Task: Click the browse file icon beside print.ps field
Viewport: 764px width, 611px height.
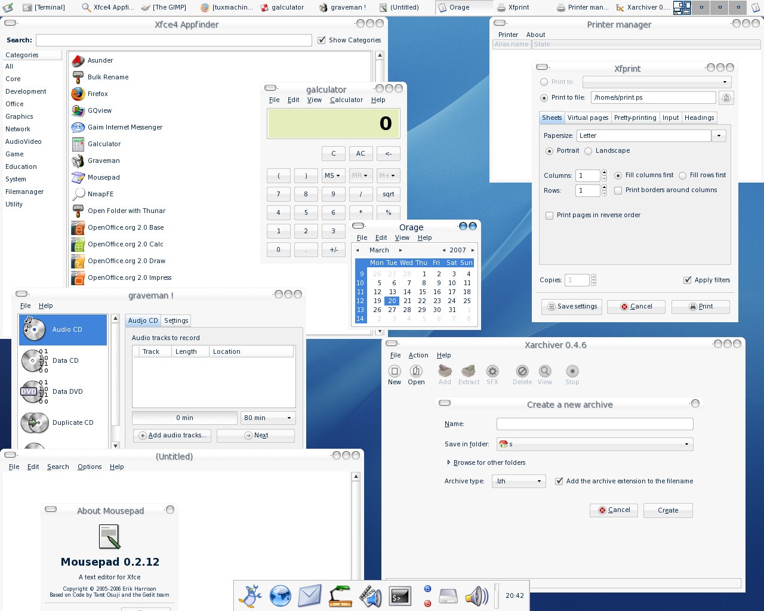Action: click(x=726, y=98)
